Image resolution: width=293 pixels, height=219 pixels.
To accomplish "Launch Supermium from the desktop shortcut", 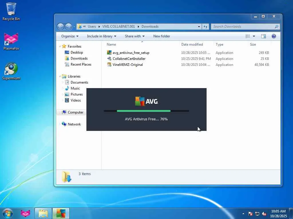I will (11, 71).
